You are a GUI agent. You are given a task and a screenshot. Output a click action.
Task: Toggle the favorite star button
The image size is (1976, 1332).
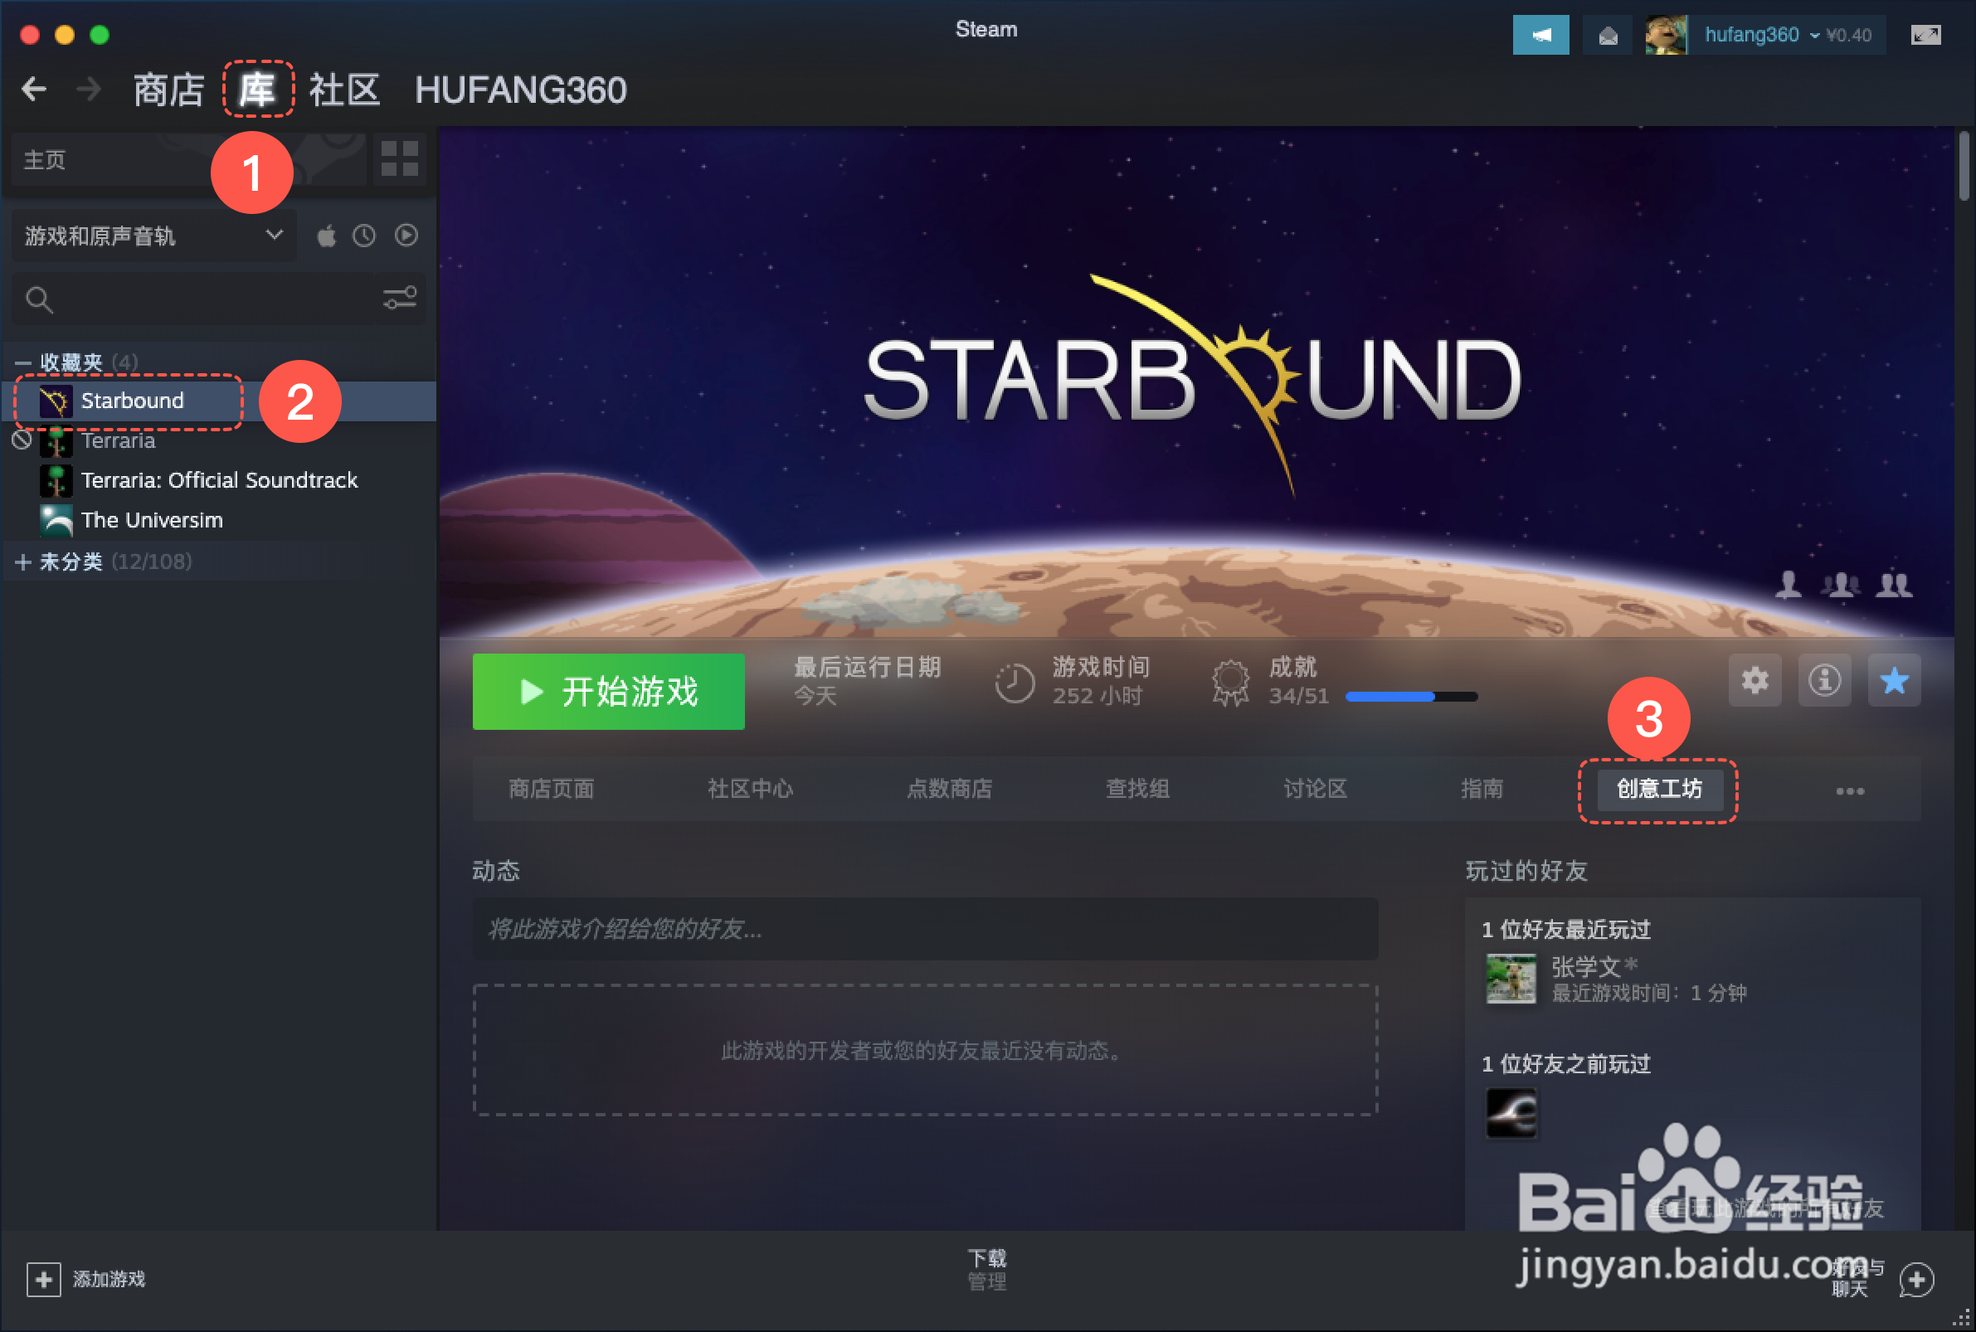pos(1894,680)
